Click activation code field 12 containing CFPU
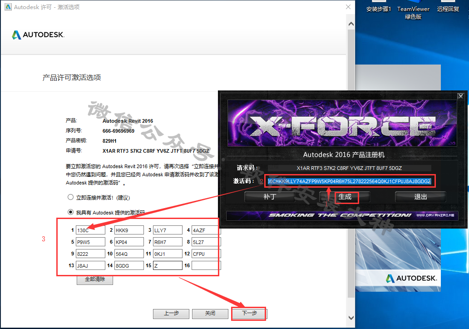The height and width of the screenshot is (329, 469). pos(206,254)
